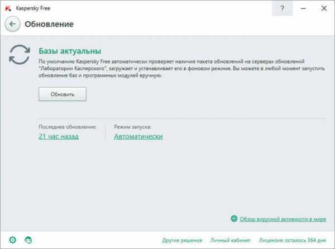This screenshot has height=249, width=335.
Task: Open license info 'Лицензия: осталось 364 дня'
Action: pyautogui.click(x=293, y=240)
